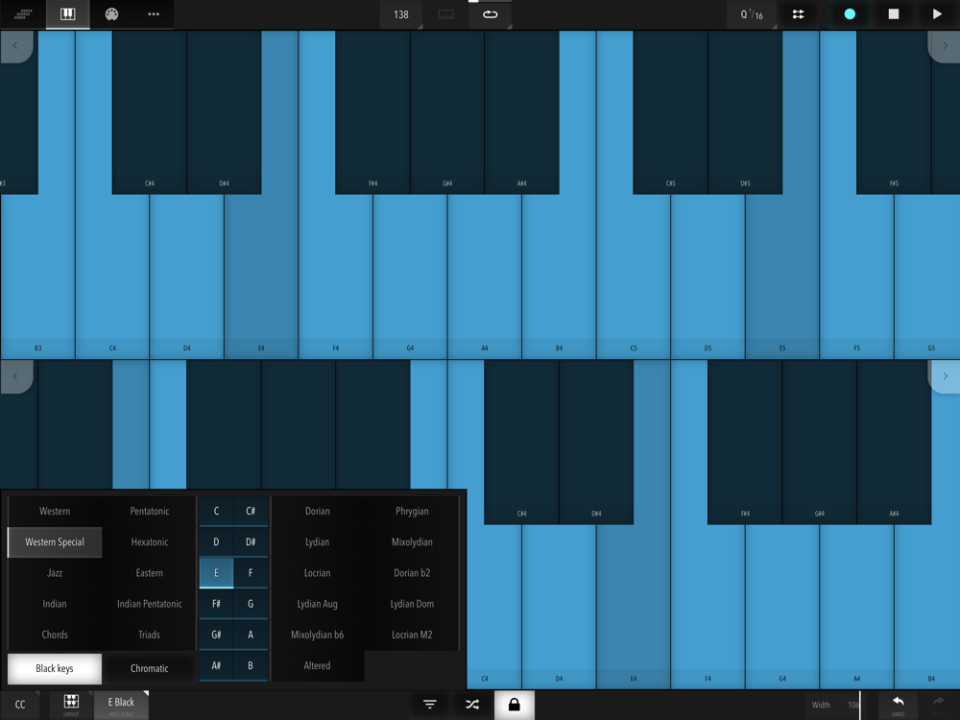
Task: Open the Q 1/16 quantize dropdown
Action: point(752,14)
